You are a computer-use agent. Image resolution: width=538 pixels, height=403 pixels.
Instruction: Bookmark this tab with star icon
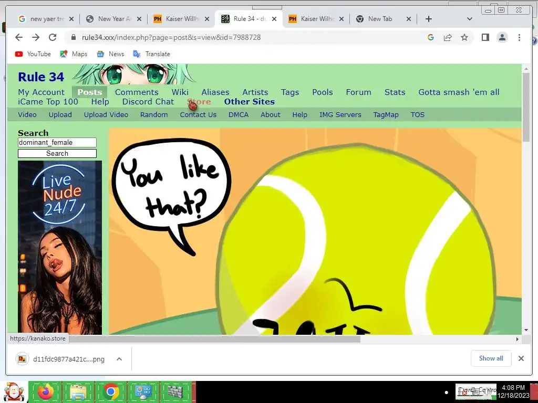(464, 37)
